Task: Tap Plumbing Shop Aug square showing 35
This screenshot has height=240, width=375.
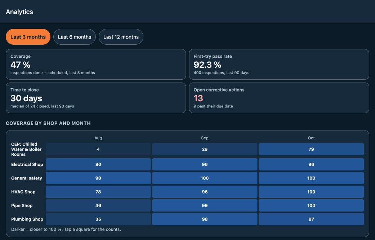Action: [x=98, y=219]
